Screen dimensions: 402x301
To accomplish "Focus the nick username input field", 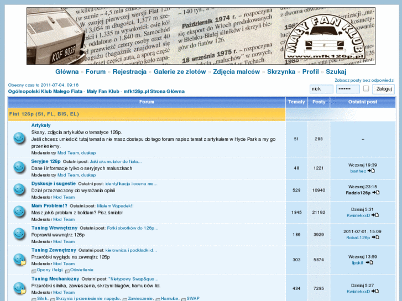I will coord(321,89).
